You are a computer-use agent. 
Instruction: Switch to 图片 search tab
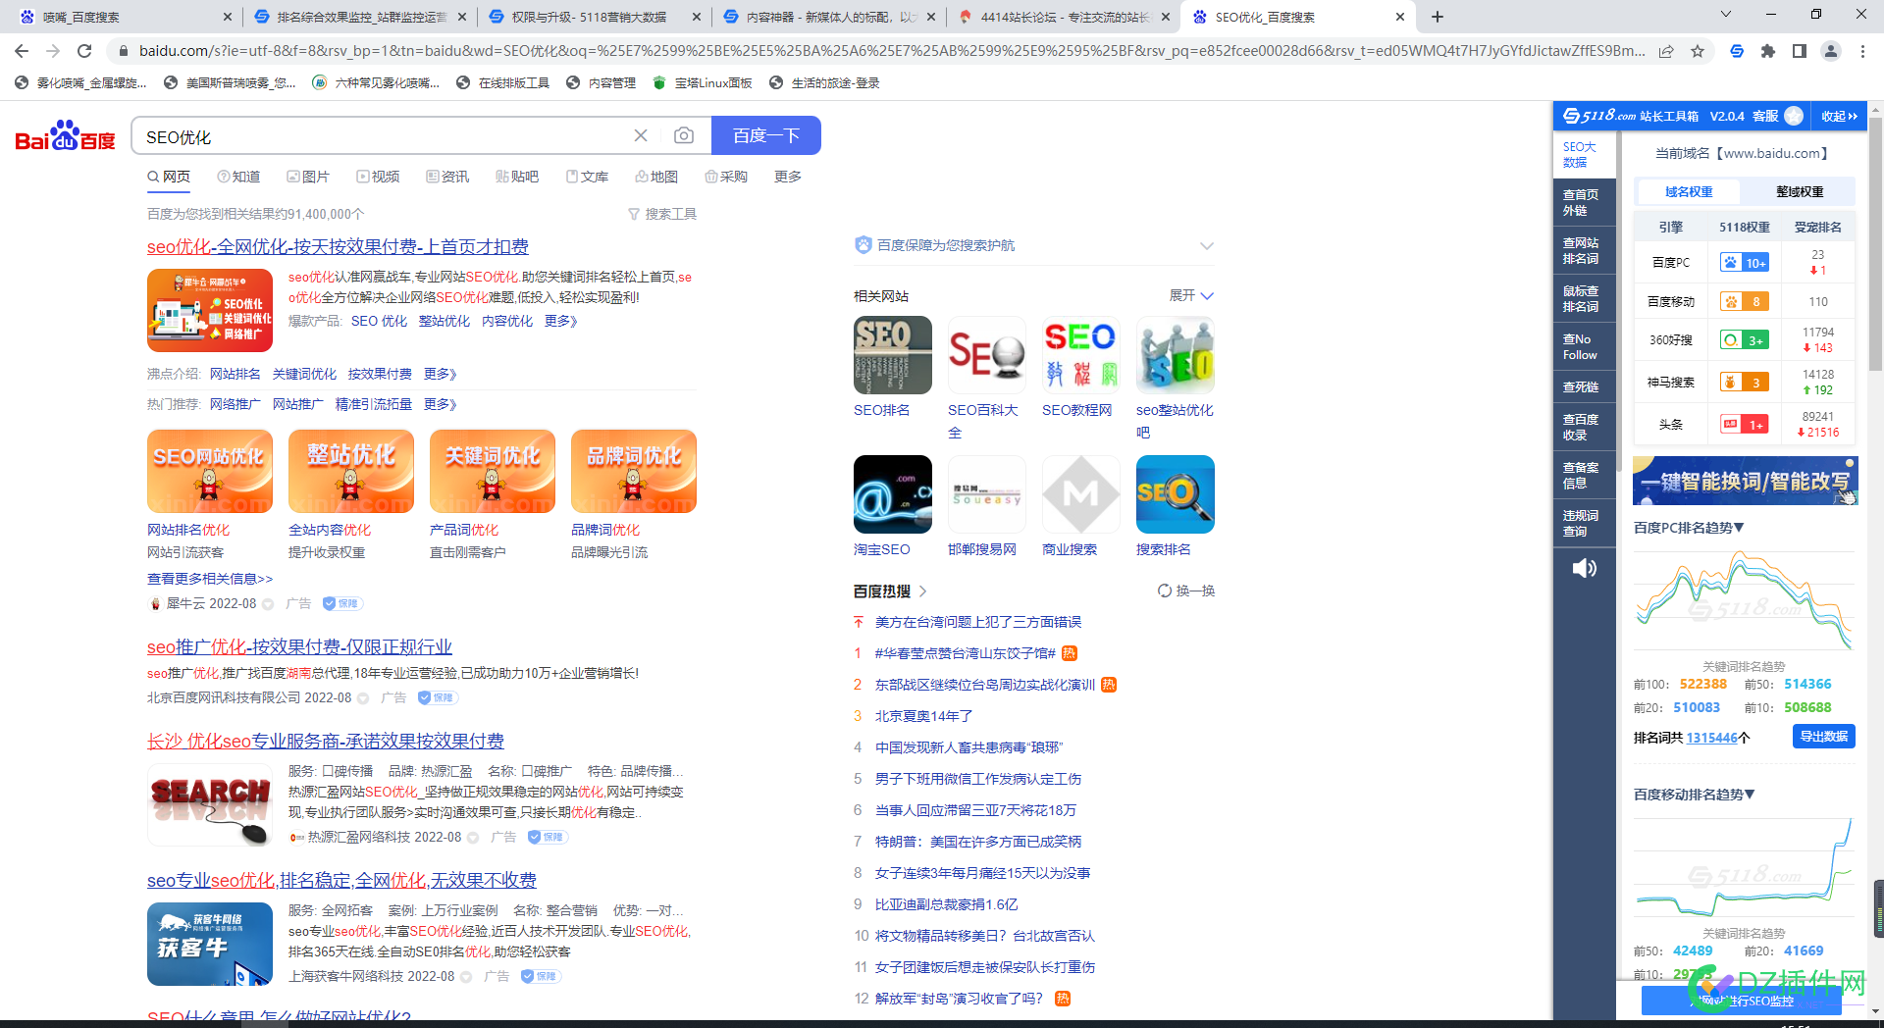[308, 177]
